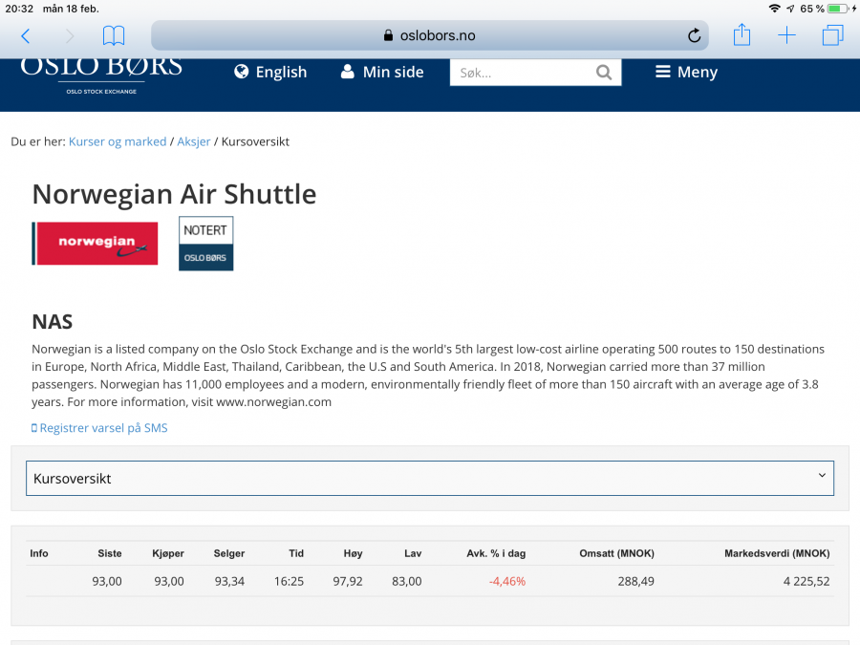Click the red Norwegian logo image
The height and width of the screenshot is (645, 860).
(95, 243)
